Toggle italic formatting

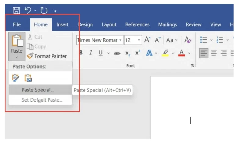(91, 53)
